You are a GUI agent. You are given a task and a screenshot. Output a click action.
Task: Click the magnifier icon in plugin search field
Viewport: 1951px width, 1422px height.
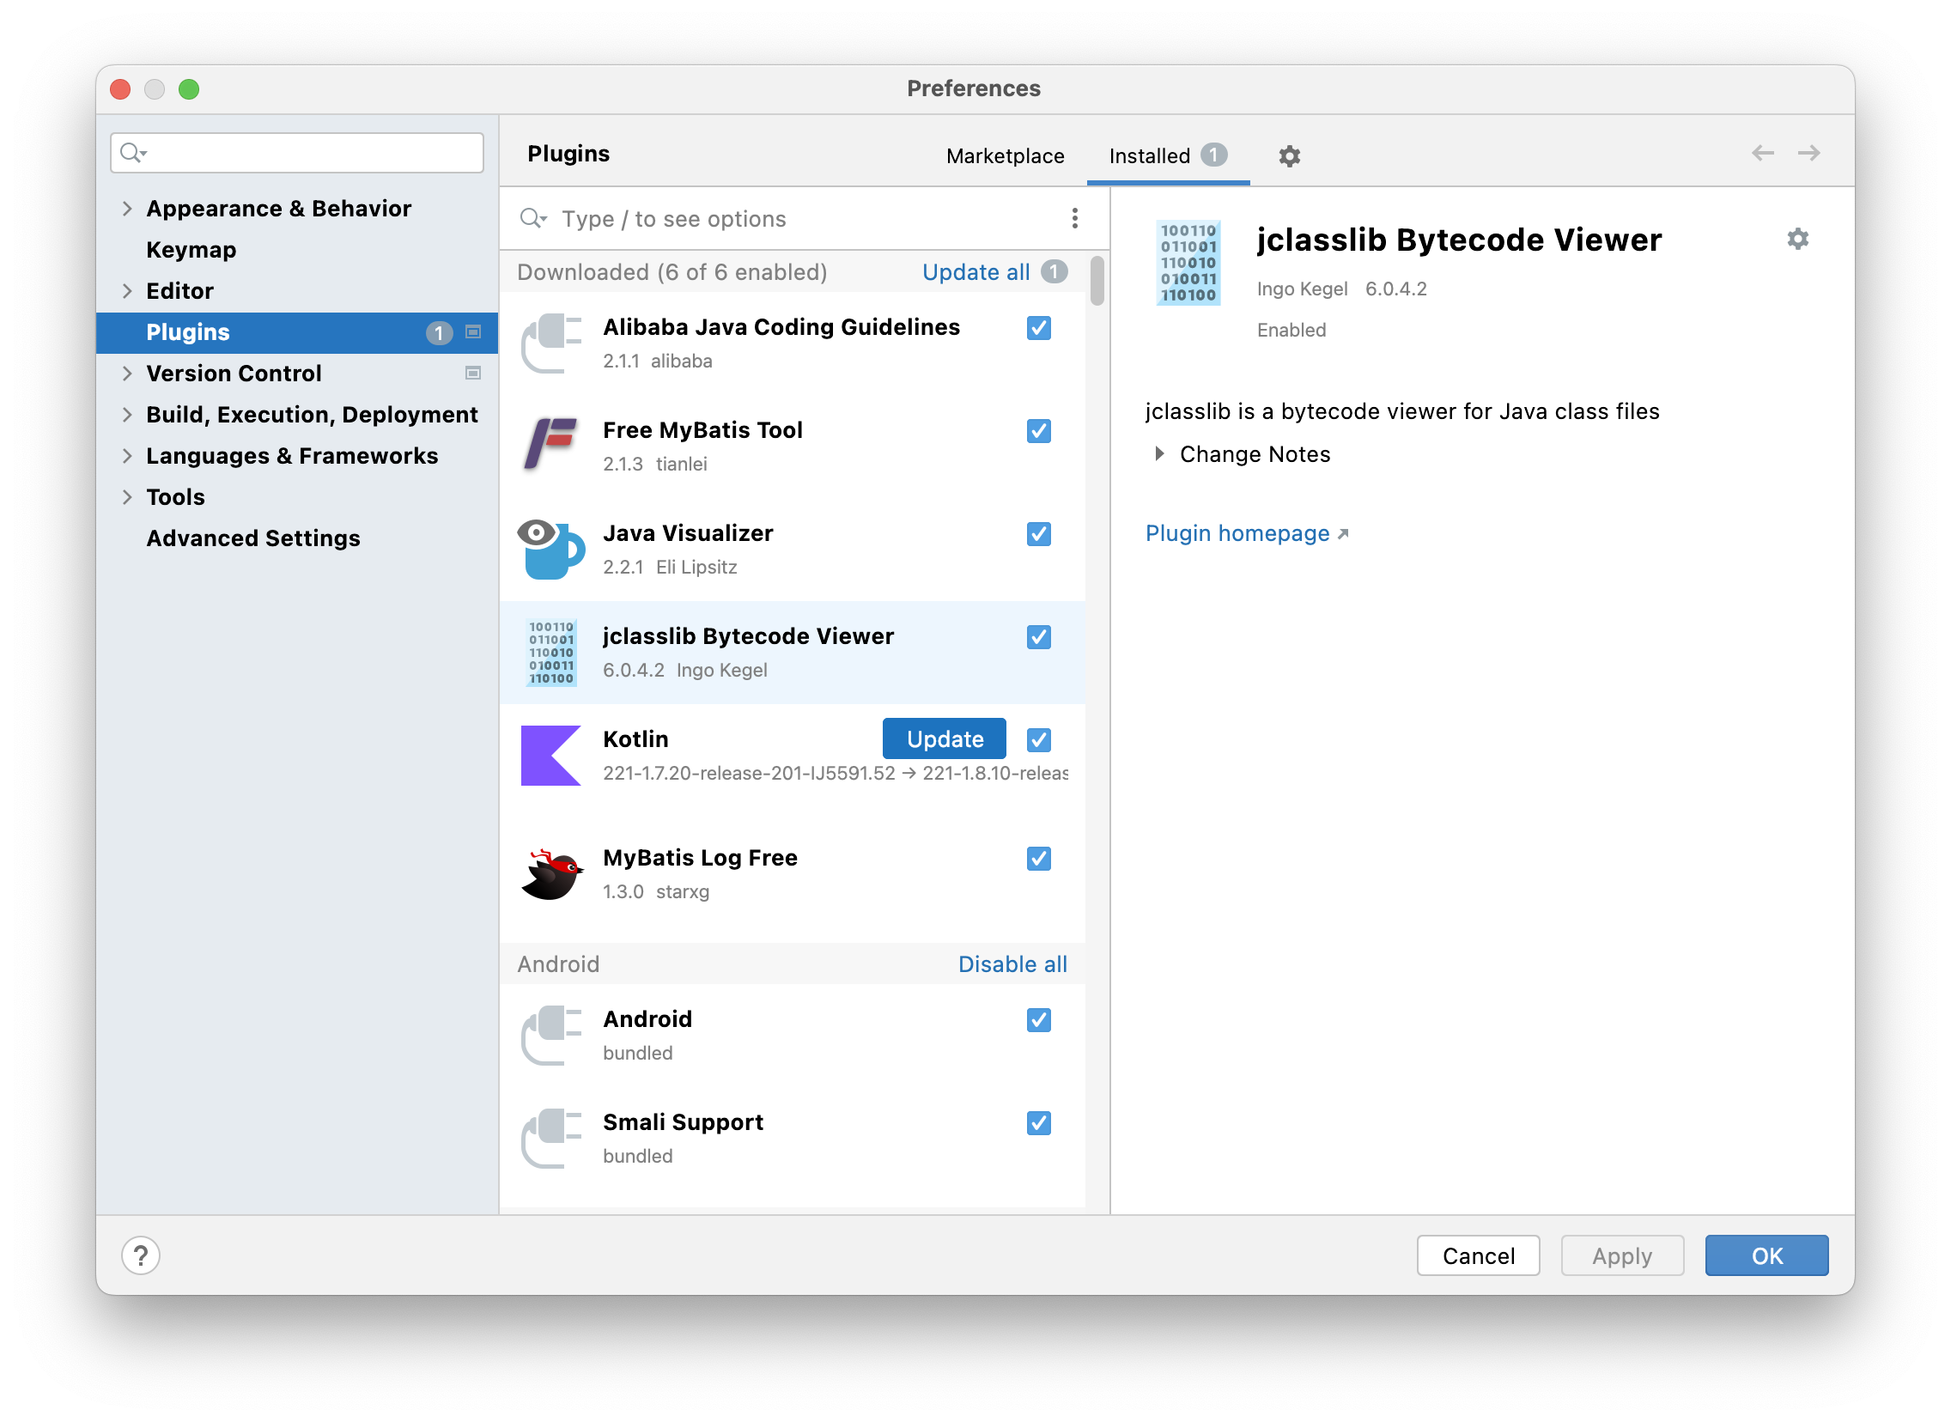pyautogui.click(x=532, y=218)
